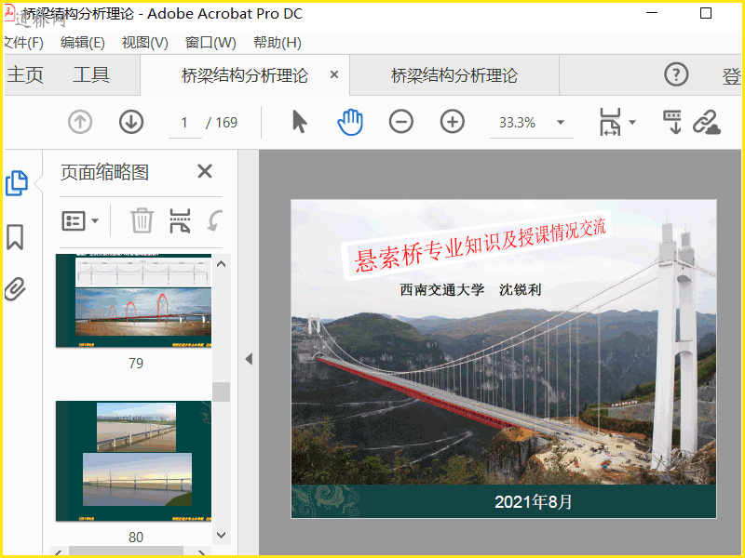Viewport: 745px width, 558px height.
Task: Zoom in with the plus icon
Action: (x=453, y=122)
